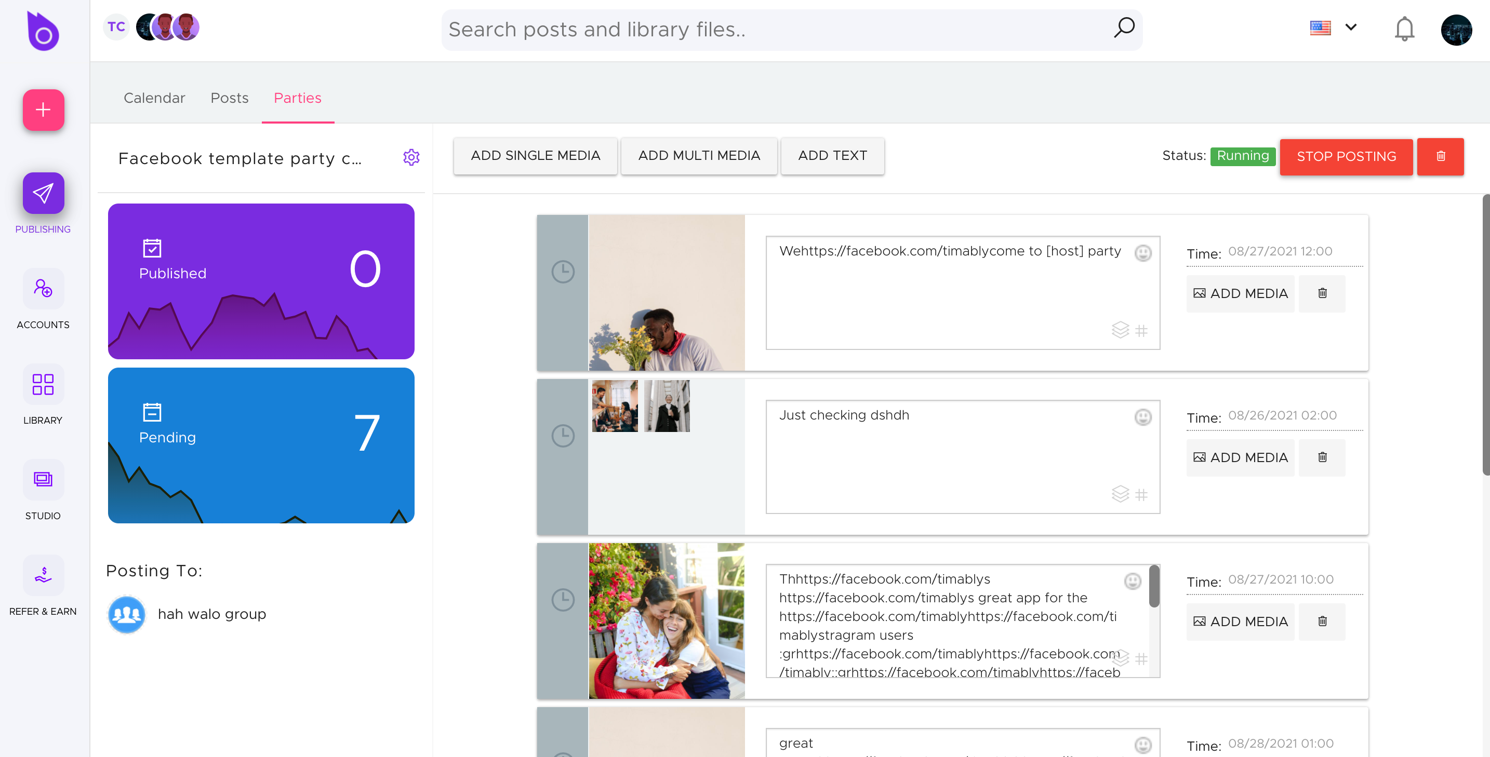1490x757 pixels.
Task: Open the Studio sidebar icon
Action: tap(44, 479)
